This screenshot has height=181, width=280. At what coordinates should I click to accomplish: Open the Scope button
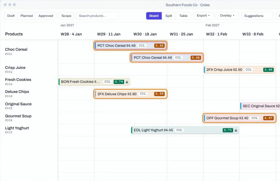click(66, 16)
